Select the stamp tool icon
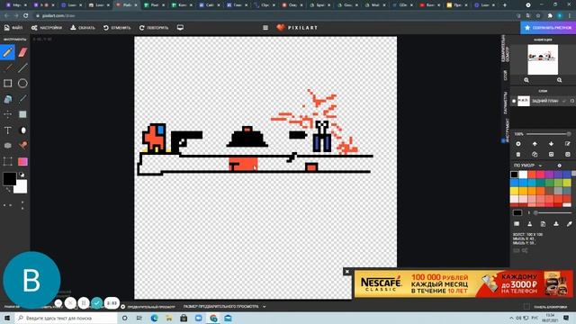 [22, 146]
